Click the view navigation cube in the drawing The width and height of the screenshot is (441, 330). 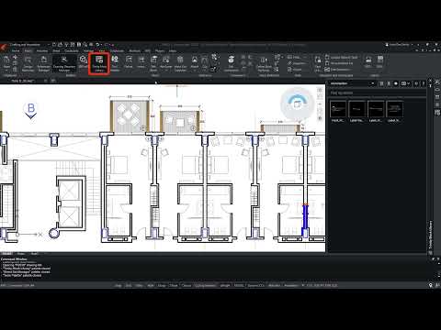(297, 104)
